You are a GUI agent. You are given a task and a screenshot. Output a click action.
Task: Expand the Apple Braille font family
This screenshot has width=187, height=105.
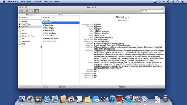tap(44, 36)
